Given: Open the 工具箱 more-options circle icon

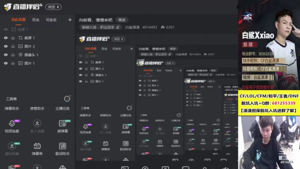Looking at the screenshot, I should (67, 99).
